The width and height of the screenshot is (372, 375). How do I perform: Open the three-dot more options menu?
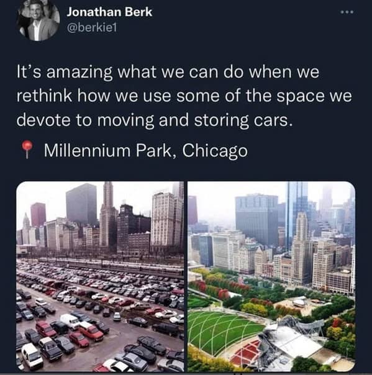347,12
